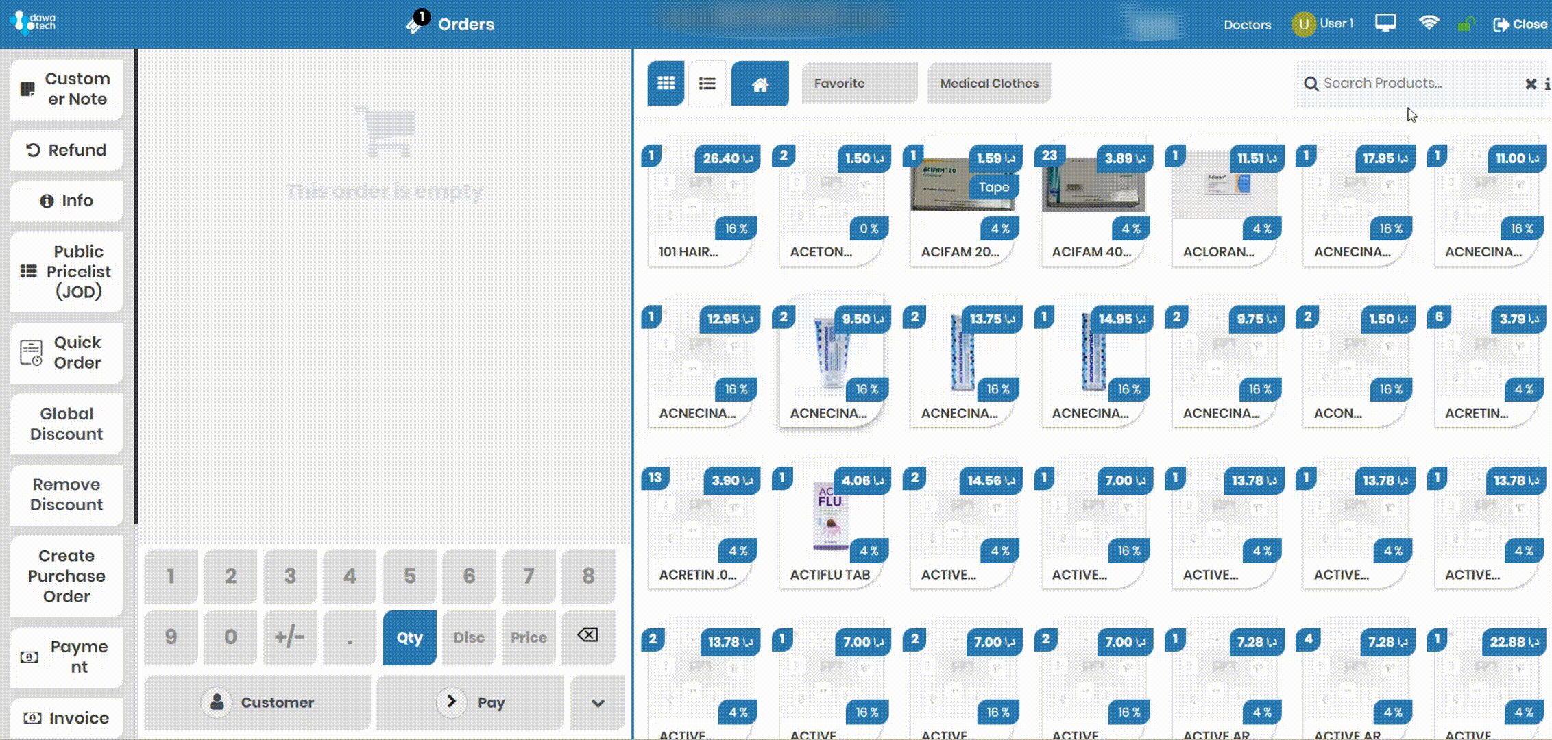Viewport: 1552px width, 740px height.
Task: Apply a Global Discount
Action: pos(66,423)
